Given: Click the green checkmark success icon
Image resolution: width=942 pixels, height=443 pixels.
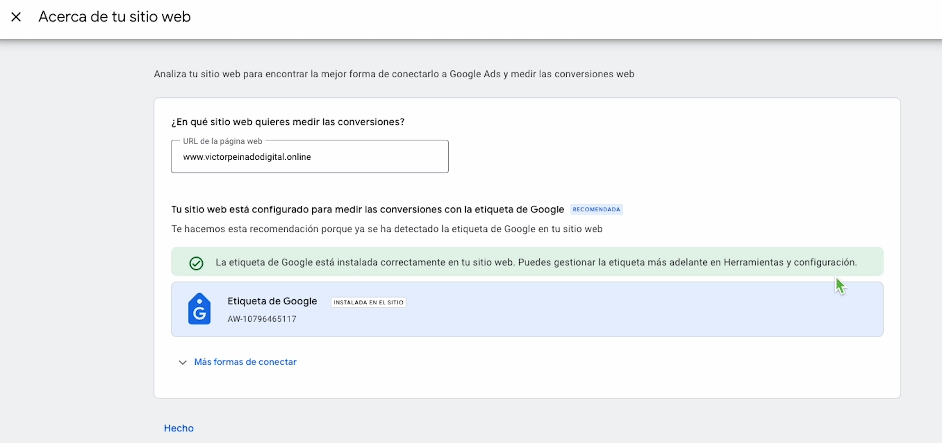Looking at the screenshot, I should coord(196,263).
